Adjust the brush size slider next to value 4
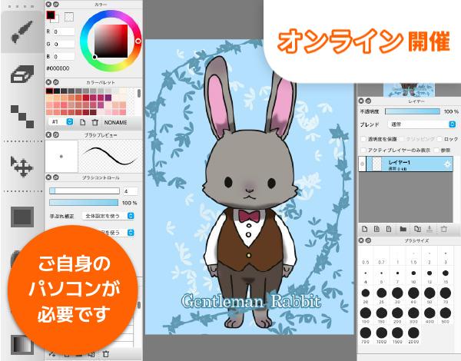Screen dimensions: 461x361 click(x=85, y=191)
